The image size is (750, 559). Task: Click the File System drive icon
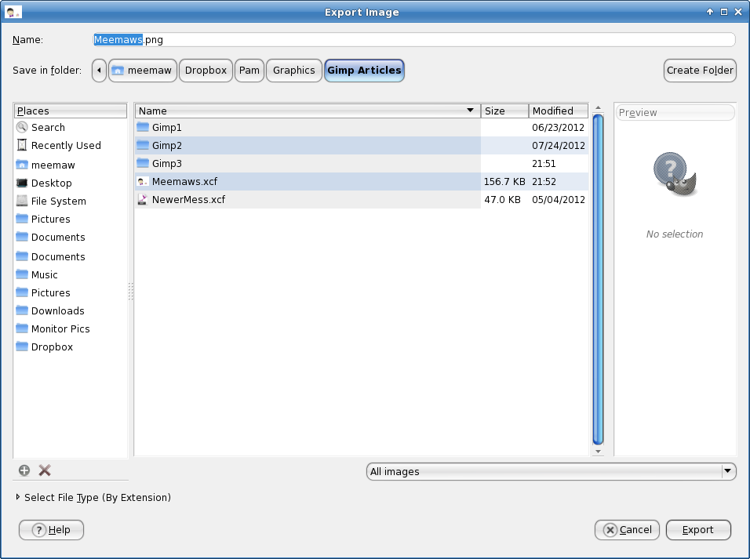click(22, 201)
